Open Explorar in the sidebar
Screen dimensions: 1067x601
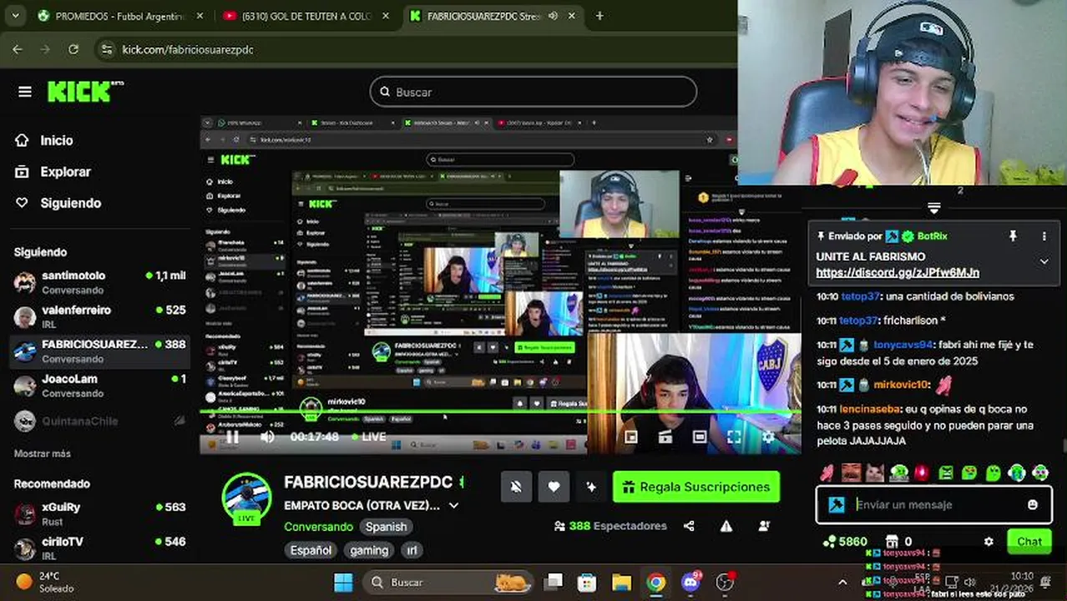tap(65, 172)
